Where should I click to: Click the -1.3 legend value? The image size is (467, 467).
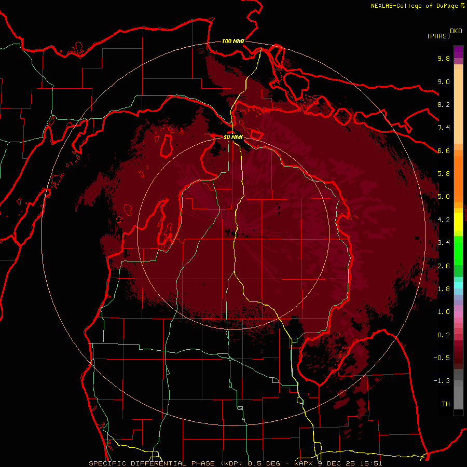tap(442, 381)
